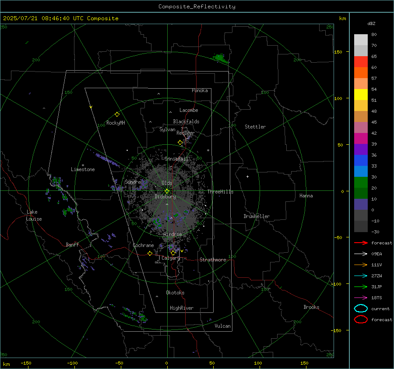Select the dark orange 57 dBZ swatch
The width and height of the screenshot is (394, 369).
(x=361, y=72)
